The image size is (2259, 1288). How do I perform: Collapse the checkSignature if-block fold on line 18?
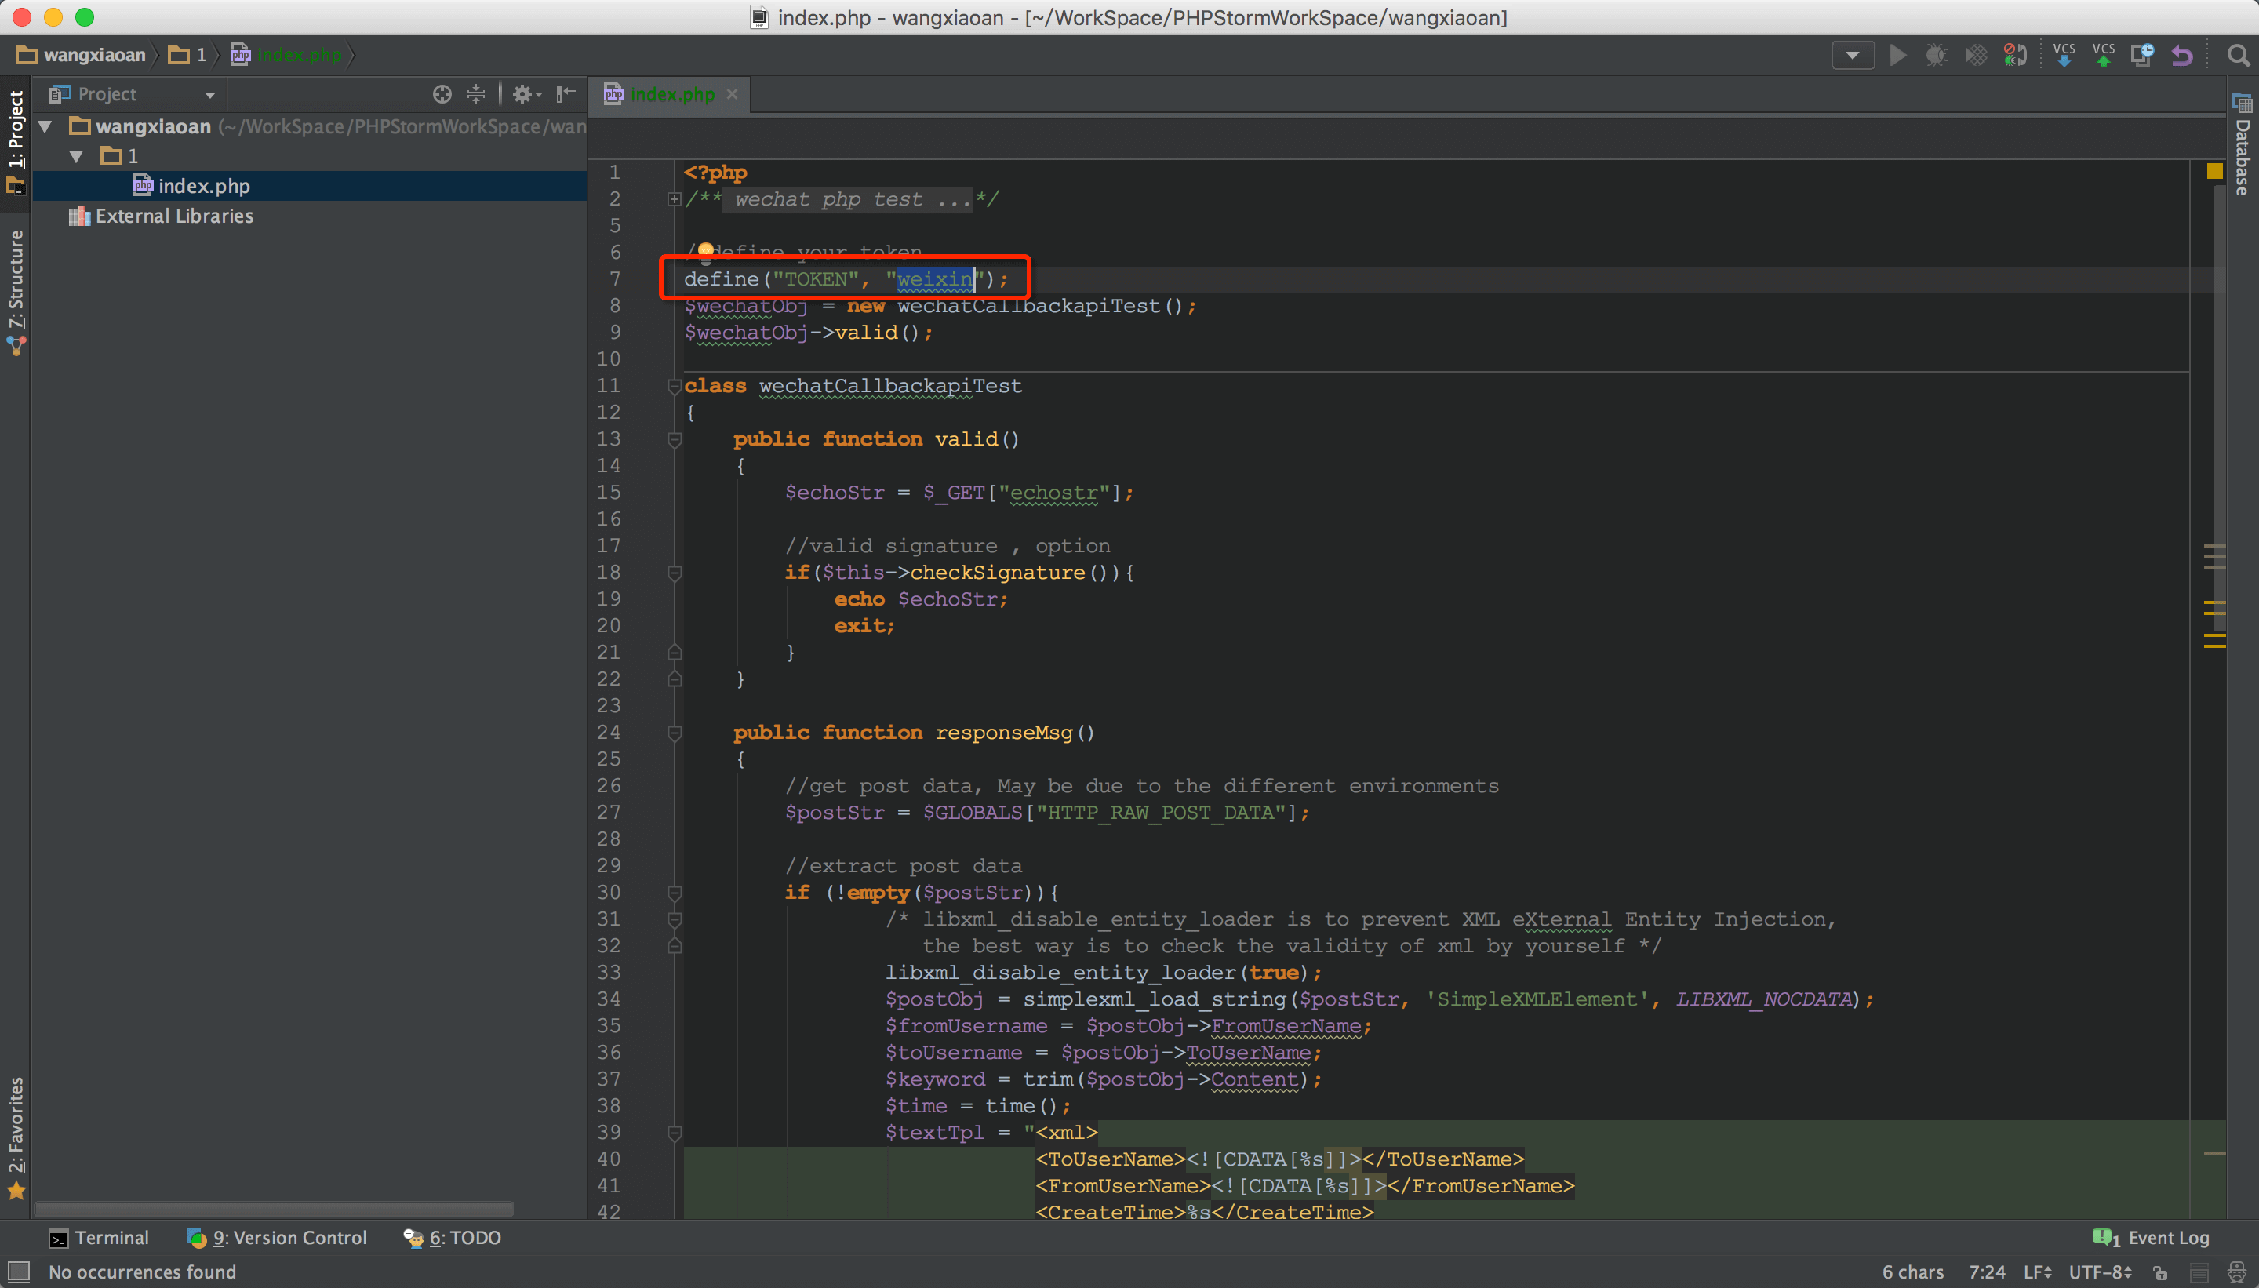pos(674,573)
